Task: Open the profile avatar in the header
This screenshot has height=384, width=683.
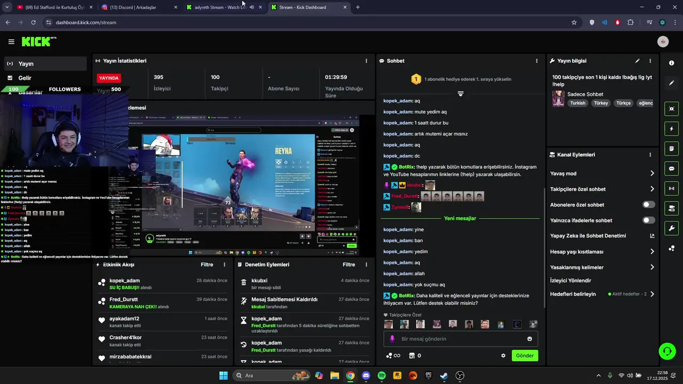Action: [663, 42]
